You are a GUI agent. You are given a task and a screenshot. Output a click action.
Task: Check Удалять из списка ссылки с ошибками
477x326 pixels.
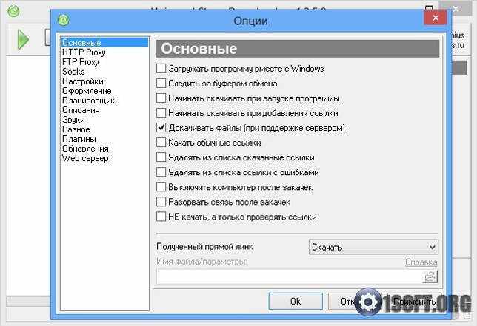[x=161, y=172]
